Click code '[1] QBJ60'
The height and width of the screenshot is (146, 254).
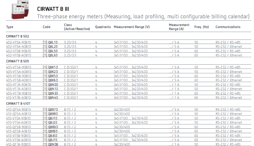tap(50, 136)
